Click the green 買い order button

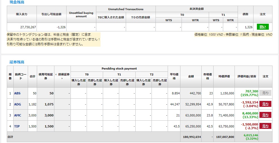(263, 27)
